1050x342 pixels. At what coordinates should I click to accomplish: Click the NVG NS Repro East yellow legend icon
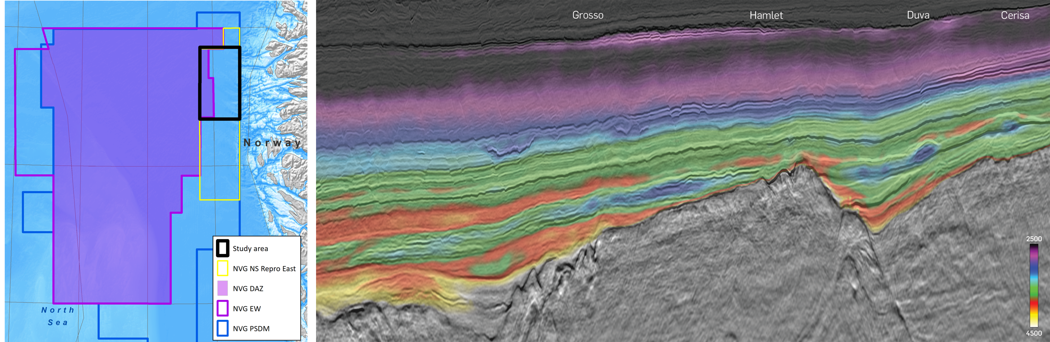222,268
